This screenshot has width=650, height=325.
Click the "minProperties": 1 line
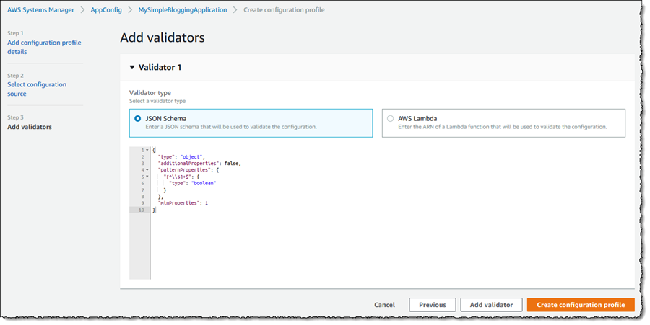183,203
